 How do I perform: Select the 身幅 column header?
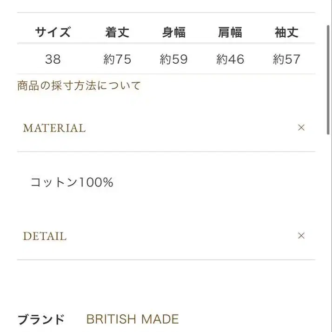pos(174,33)
